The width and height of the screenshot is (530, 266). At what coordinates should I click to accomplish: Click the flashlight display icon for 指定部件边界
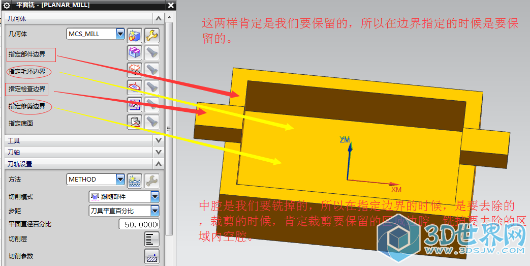click(152, 53)
